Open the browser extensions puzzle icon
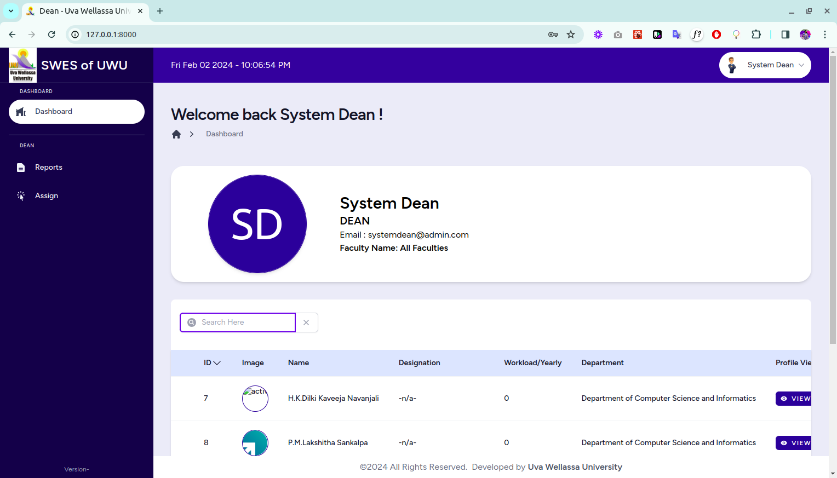 pyautogui.click(x=756, y=34)
